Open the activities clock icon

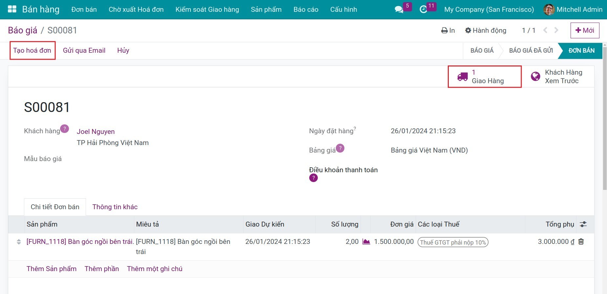click(423, 9)
